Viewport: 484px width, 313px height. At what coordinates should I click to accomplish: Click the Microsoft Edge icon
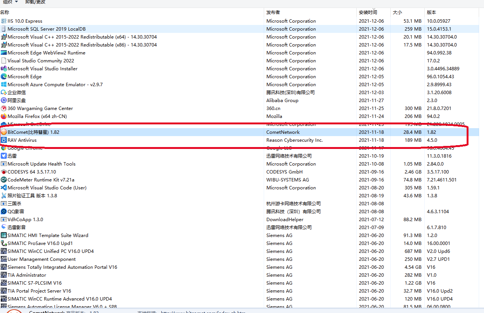point(4,76)
